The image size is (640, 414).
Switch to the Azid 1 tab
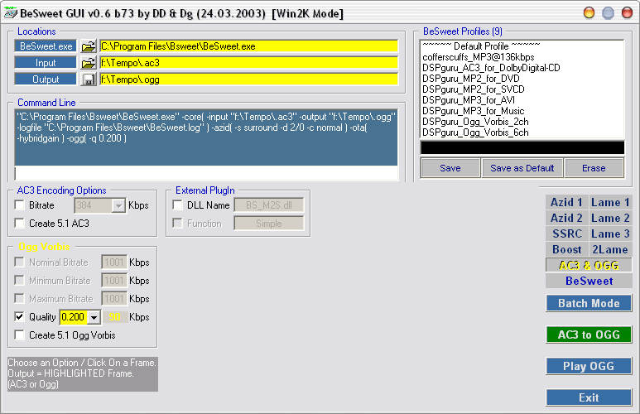[566, 202]
